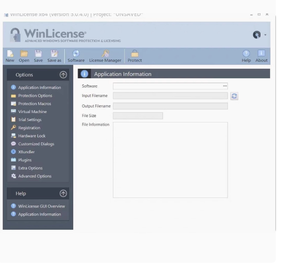Image resolution: width=287 pixels, height=265 pixels.
Task: Select Customized Dialogs
Action: click(33, 144)
